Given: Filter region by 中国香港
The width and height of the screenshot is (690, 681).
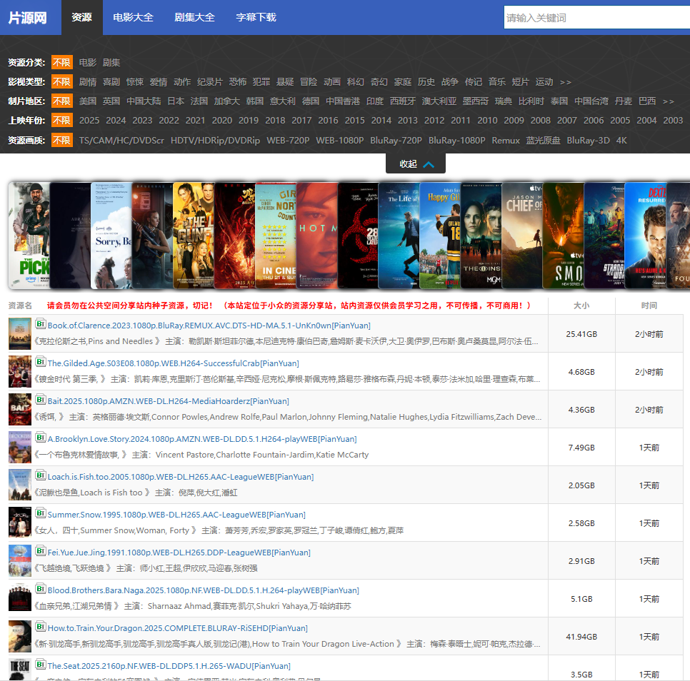Looking at the screenshot, I should (343, 101).
